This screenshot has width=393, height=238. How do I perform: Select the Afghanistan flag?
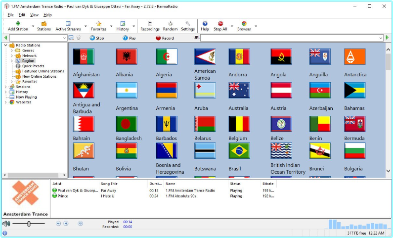[x=84, y=57]
